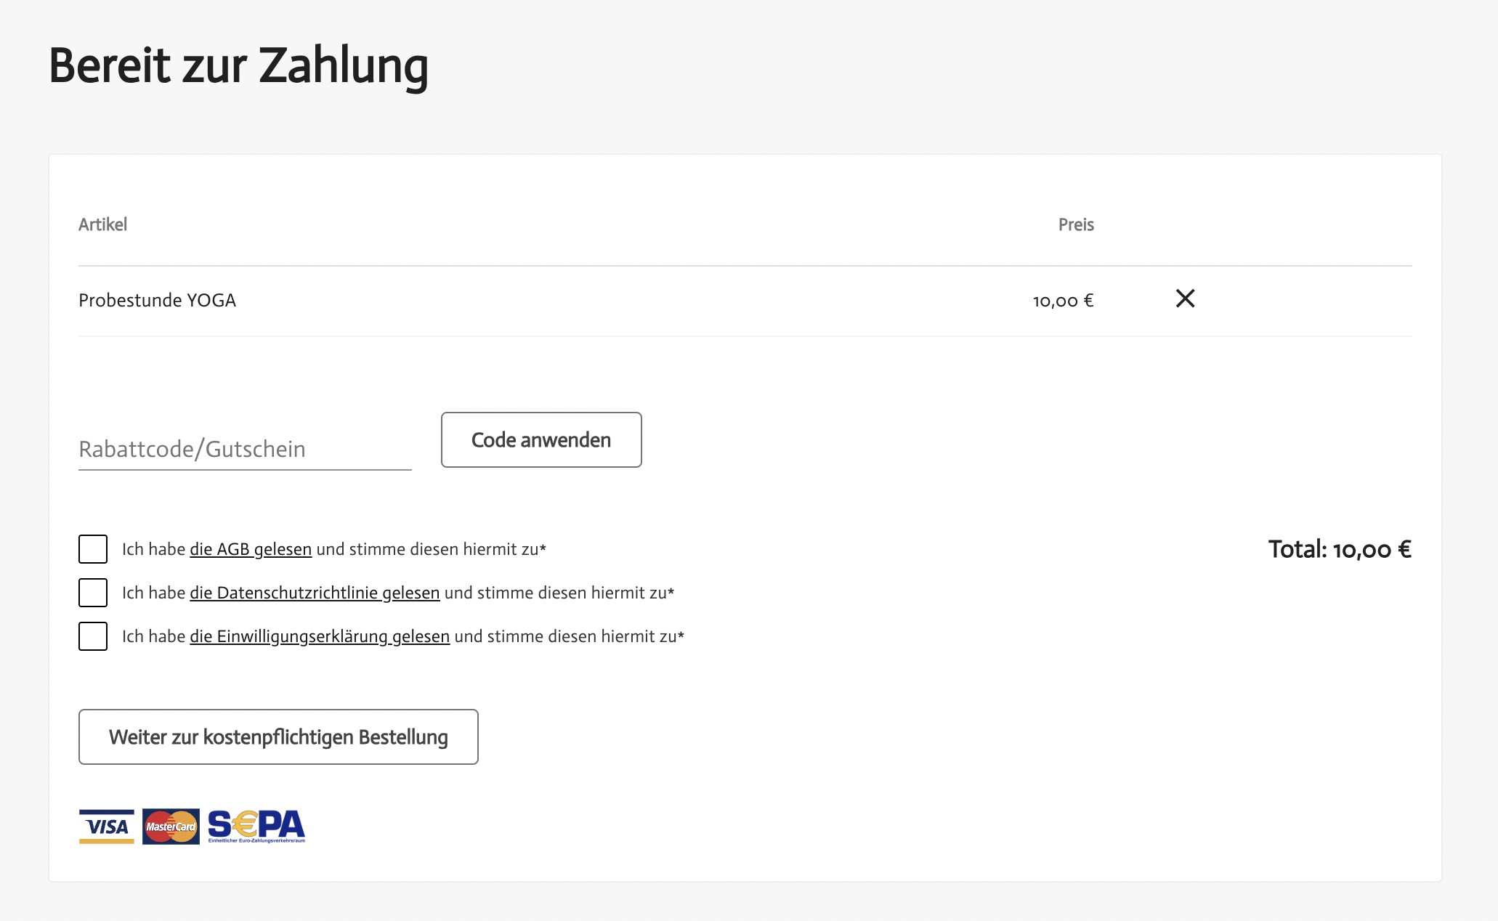Click the 'Preis' column header
Image resolution: width=1498 pixels, height=921 pixels.
point(1075,224)
